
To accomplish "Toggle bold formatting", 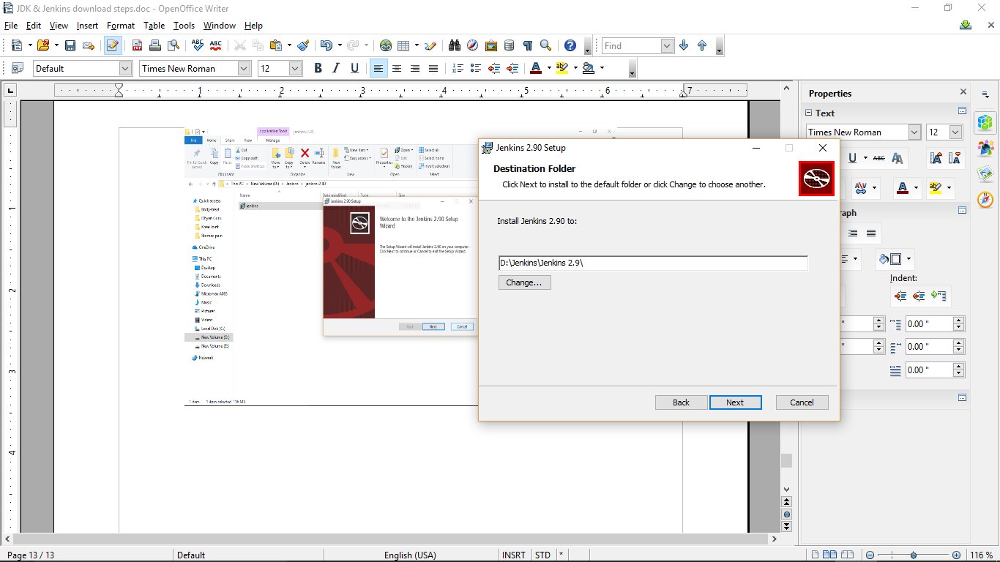I will coord(318,68).
